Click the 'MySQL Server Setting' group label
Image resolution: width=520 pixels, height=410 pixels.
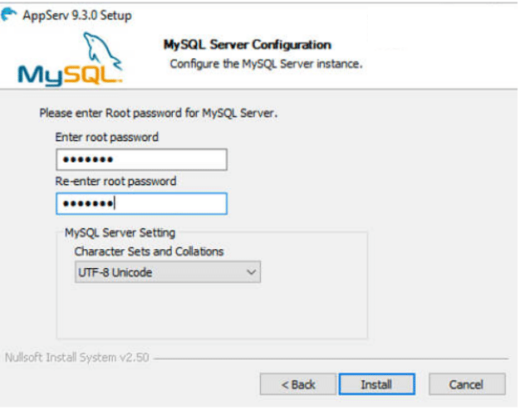pyautogui.click(x=120, y=232)
